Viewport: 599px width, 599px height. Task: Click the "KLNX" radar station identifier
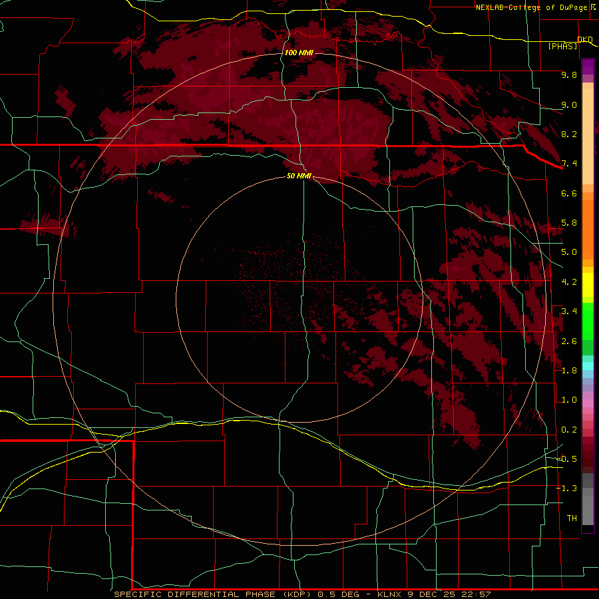pos(389,594)
